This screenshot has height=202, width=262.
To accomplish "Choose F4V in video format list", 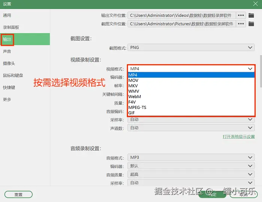I will point(191,102).
